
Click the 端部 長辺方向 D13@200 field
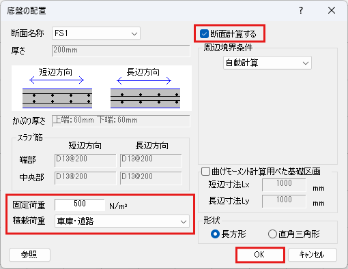tap(151, 160)
